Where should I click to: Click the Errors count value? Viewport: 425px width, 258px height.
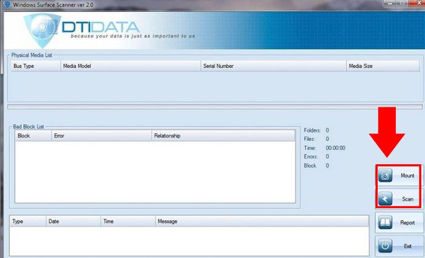point(327,157)
